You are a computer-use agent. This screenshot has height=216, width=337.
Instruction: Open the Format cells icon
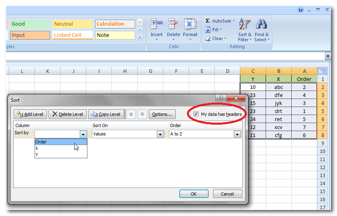(x=190, y=24)
